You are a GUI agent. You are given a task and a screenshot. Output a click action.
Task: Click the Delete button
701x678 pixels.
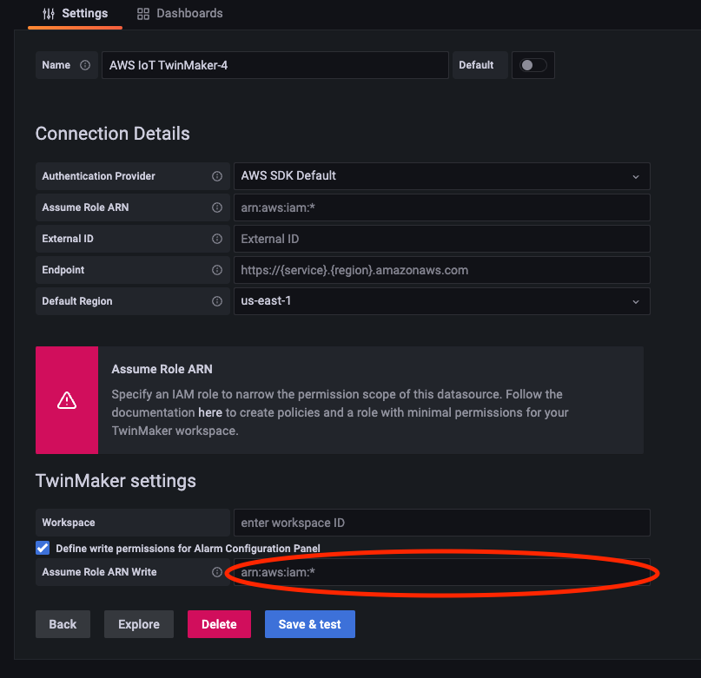pyautogui.click(x=218, y=624)
